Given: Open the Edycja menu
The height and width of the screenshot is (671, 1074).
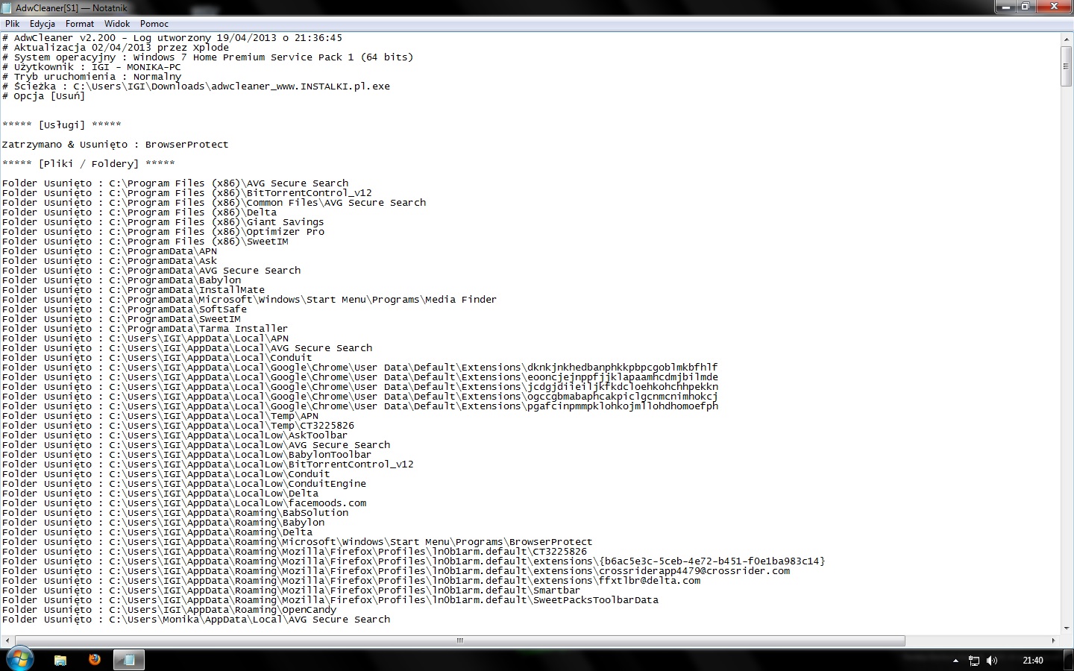Looking at the screenshot, I should point(43,24).
